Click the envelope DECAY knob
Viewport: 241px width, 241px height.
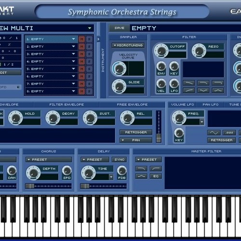tap(53, 118)
